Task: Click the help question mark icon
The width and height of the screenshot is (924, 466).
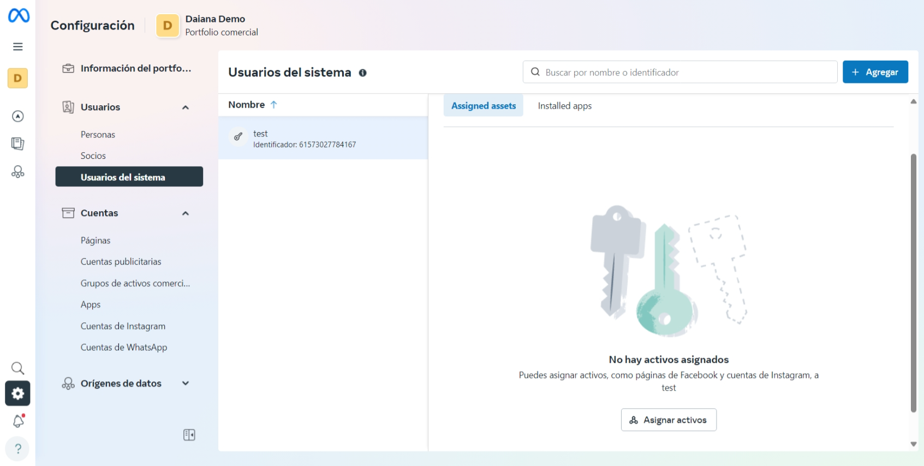Action: click(x=18, y=449)
